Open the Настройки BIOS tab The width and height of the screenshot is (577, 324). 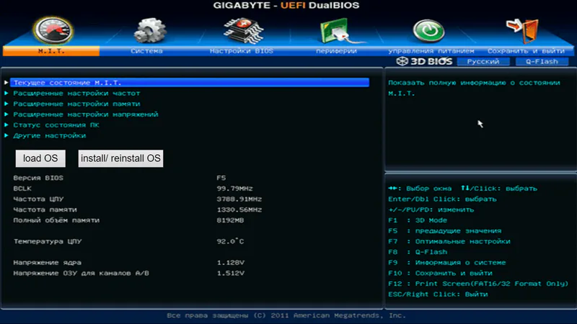pyautogui.click(x=242, y=51)
